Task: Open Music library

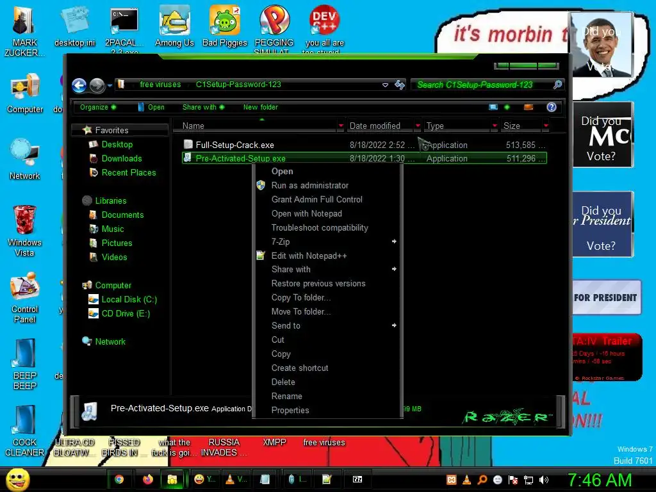Action: pyautogui.click(x=113, y=229)
